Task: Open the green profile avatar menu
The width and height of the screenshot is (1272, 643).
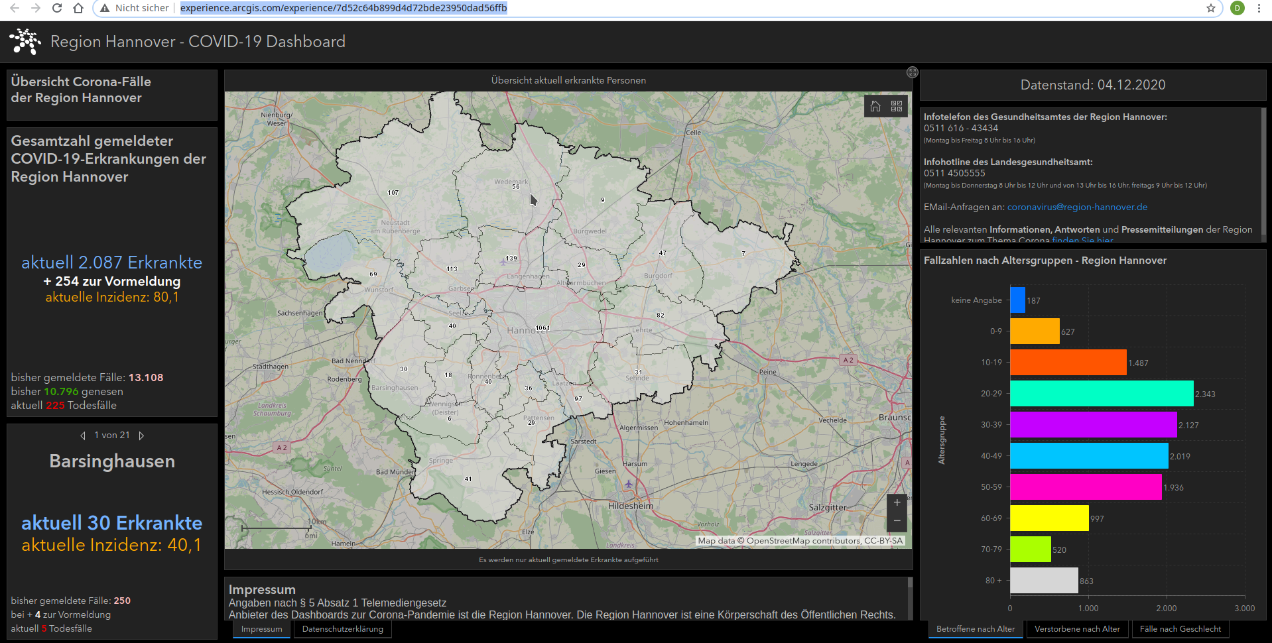Action: coord(1238,8)
